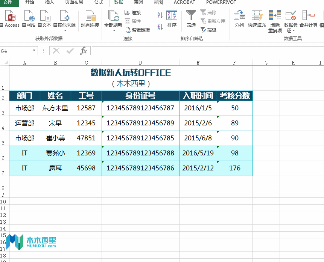The width and height of the screenshot is (324, 262).
Task: Click the Cancel (X) formula button
Action: tap(56, 51)
